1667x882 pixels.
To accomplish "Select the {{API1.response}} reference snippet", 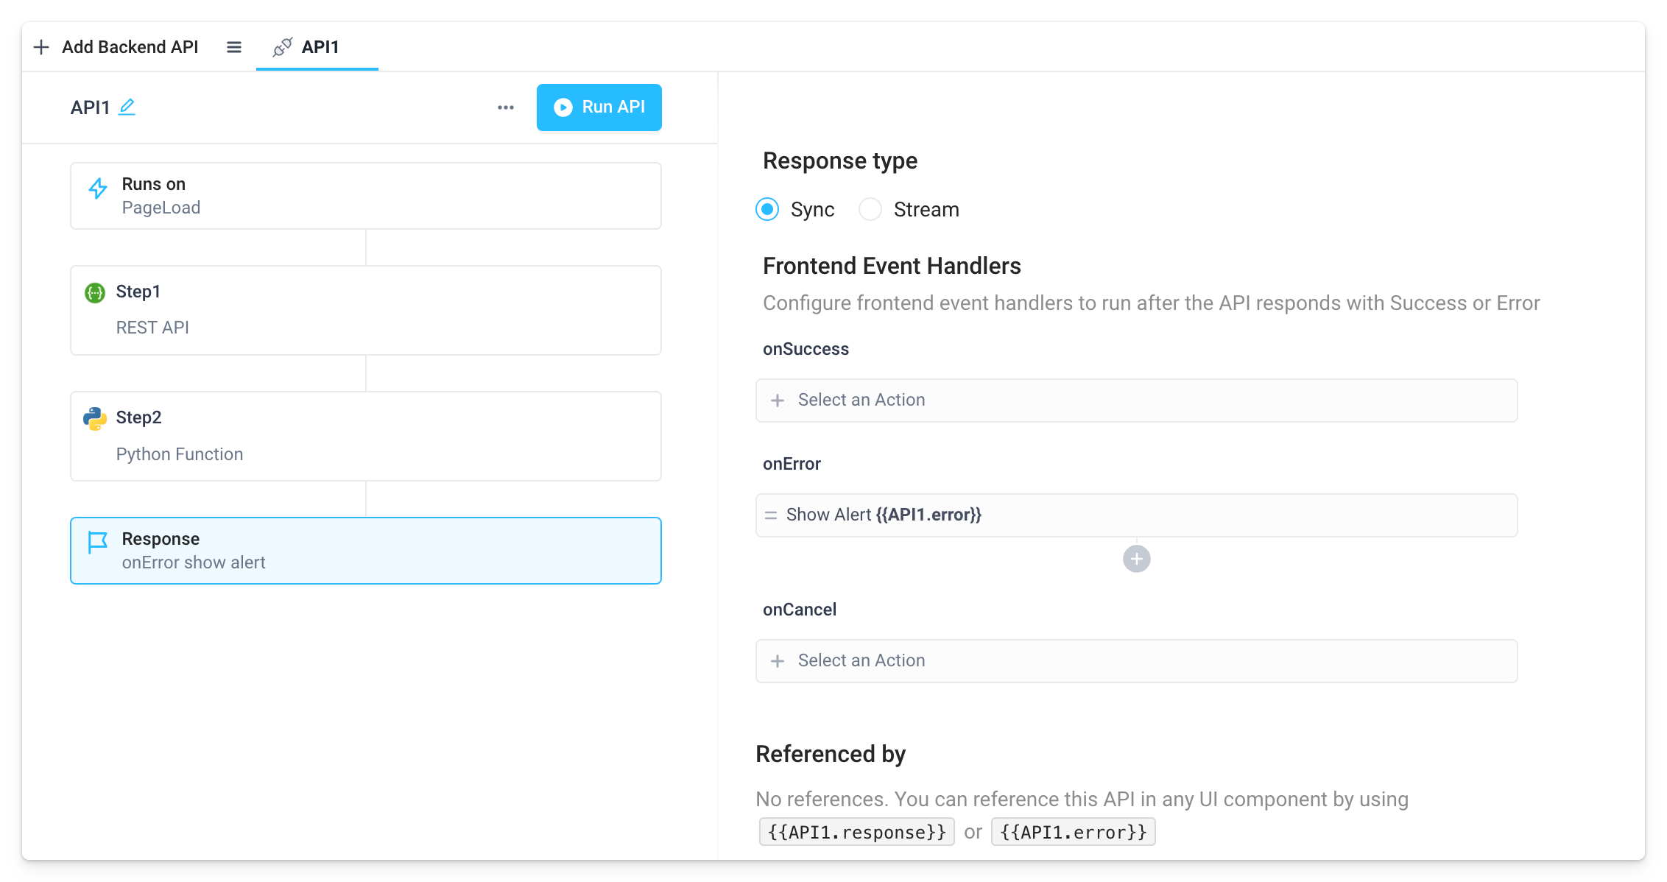I will click(x=856, y=831).
